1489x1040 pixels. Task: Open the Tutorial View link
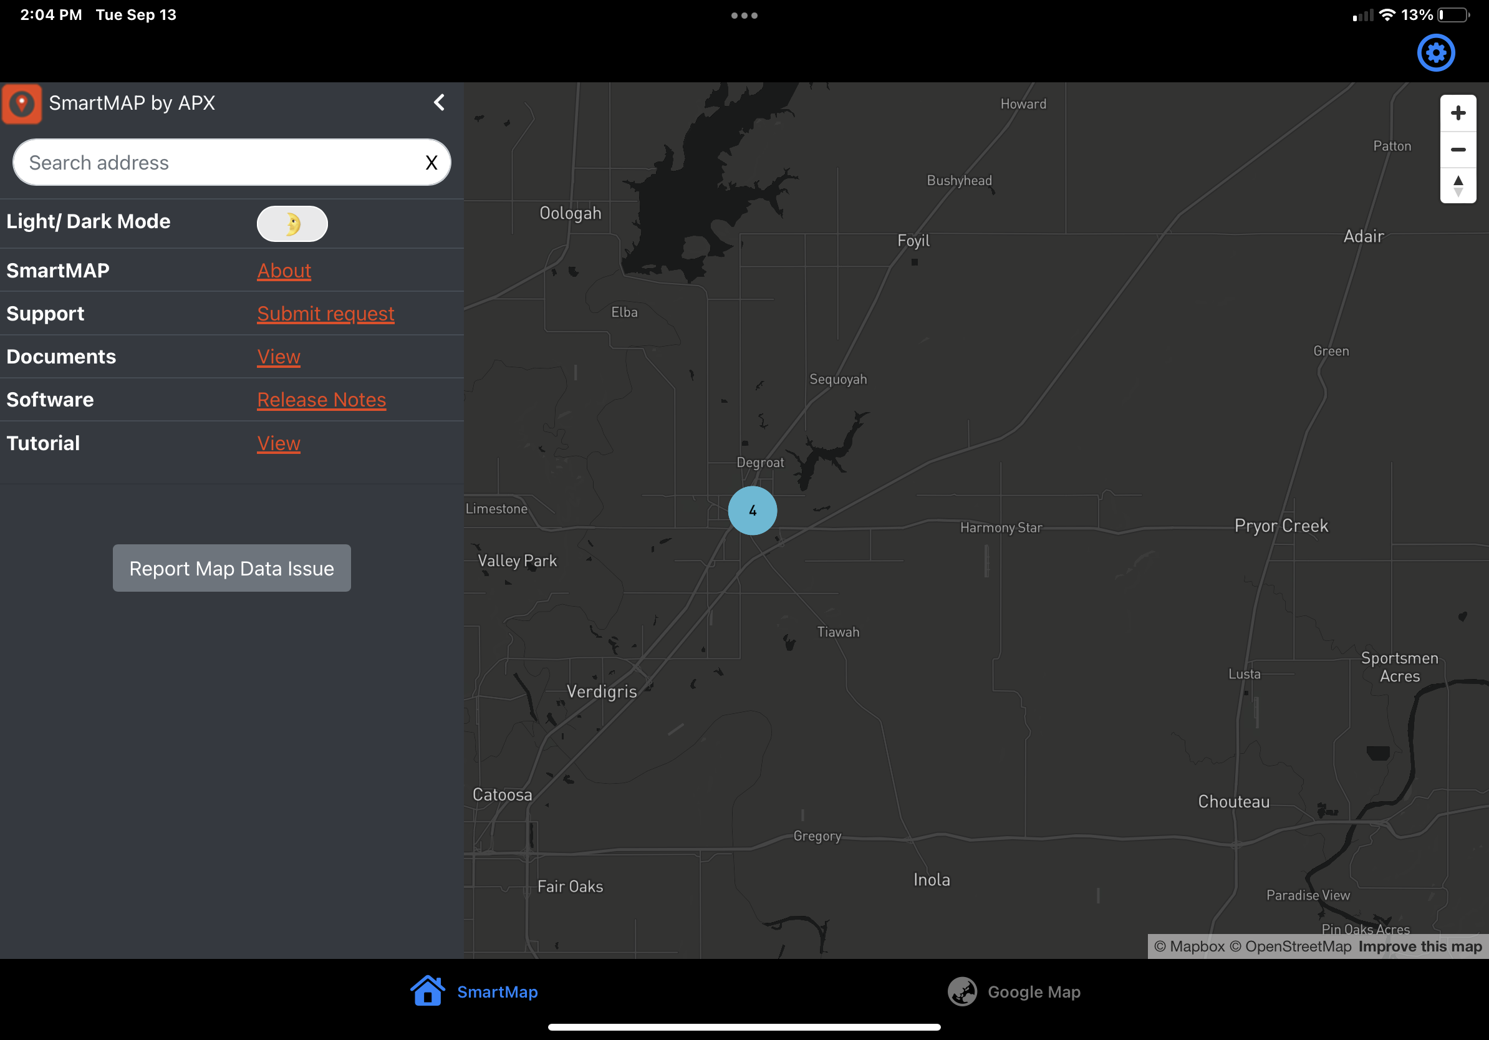pyautogui.click(x=279, y=443)
